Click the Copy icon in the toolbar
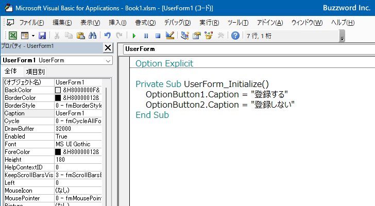375x206 pixels. [x=69, y=36]
